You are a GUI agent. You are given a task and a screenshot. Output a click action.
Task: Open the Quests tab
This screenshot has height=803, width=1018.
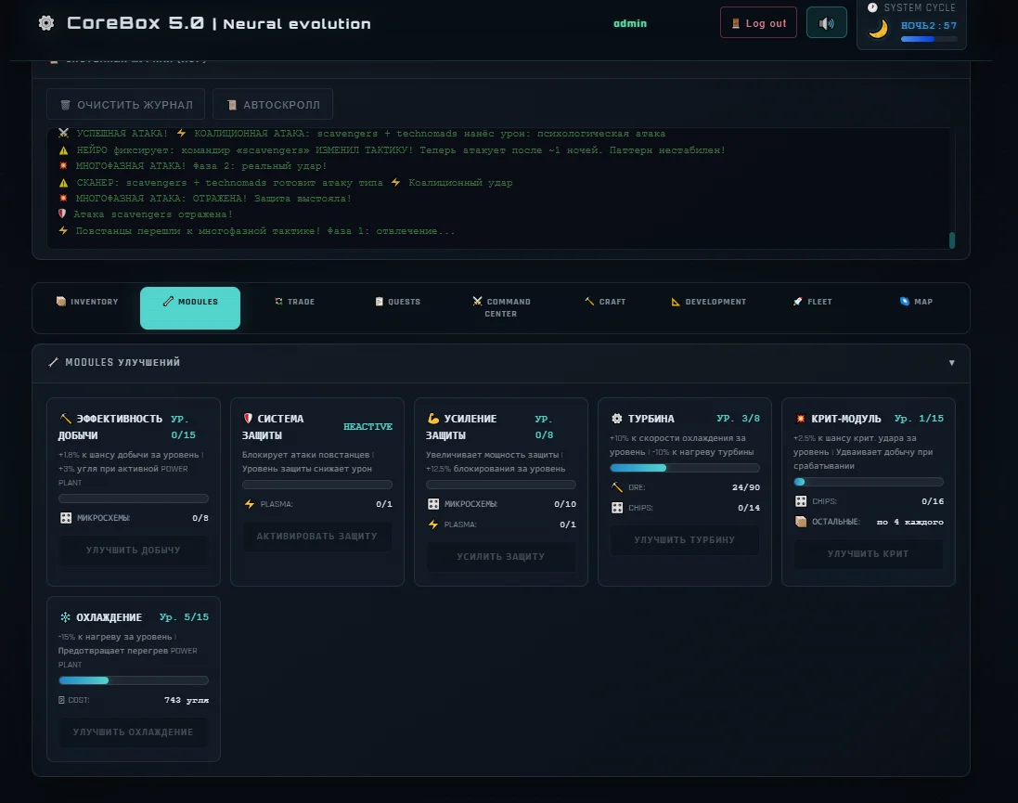[397, 302]
